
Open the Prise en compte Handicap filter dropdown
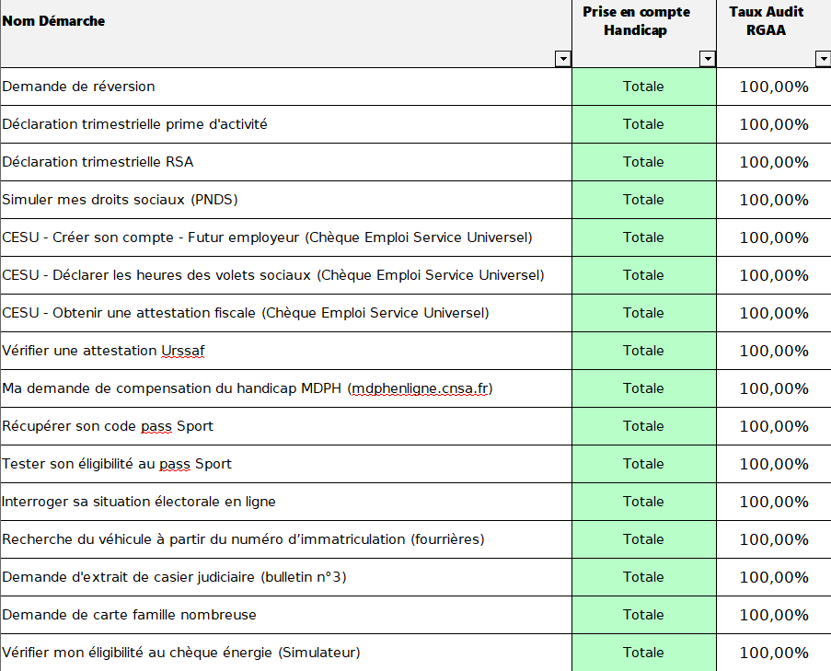tap(707, 59)
